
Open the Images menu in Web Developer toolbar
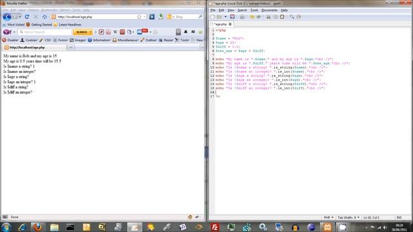(x=78, y=40)
